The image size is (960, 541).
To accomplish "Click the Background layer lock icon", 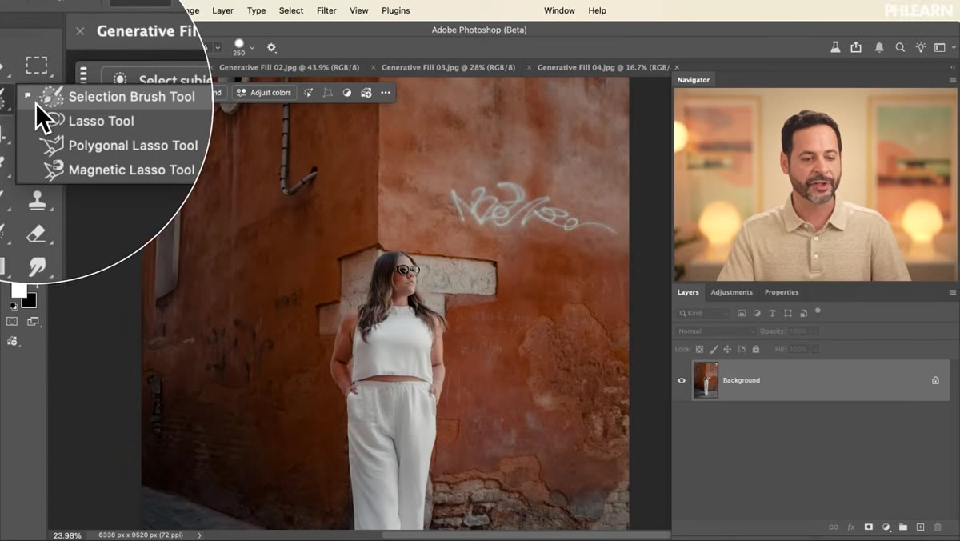I will [935, 381].
